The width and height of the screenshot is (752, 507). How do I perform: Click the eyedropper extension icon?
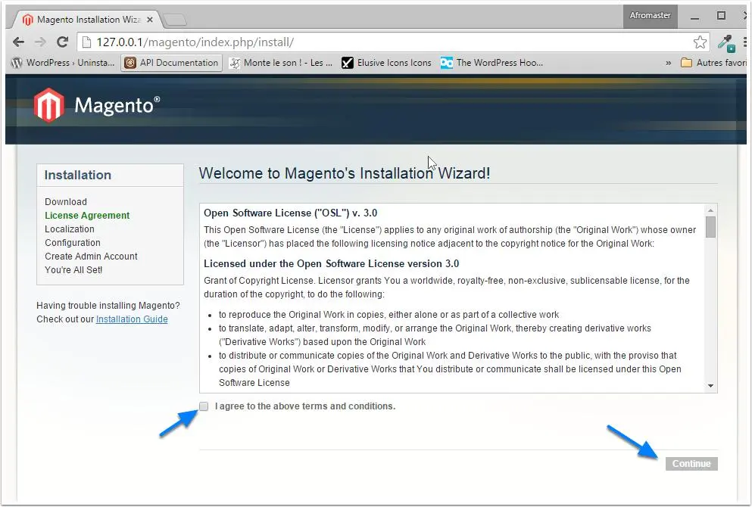[726, 42]
